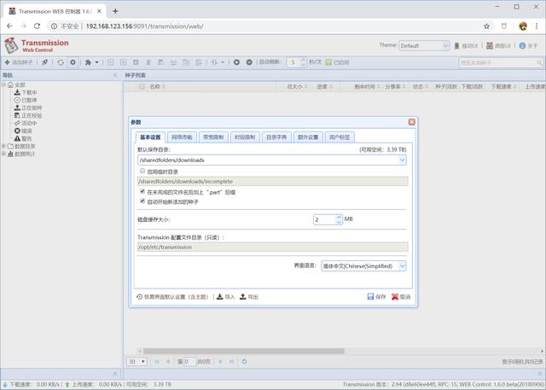Screen dimensions: 546x390
Task: Select 已暂停 paused in the navigation tree
Action: pos(26,100)
